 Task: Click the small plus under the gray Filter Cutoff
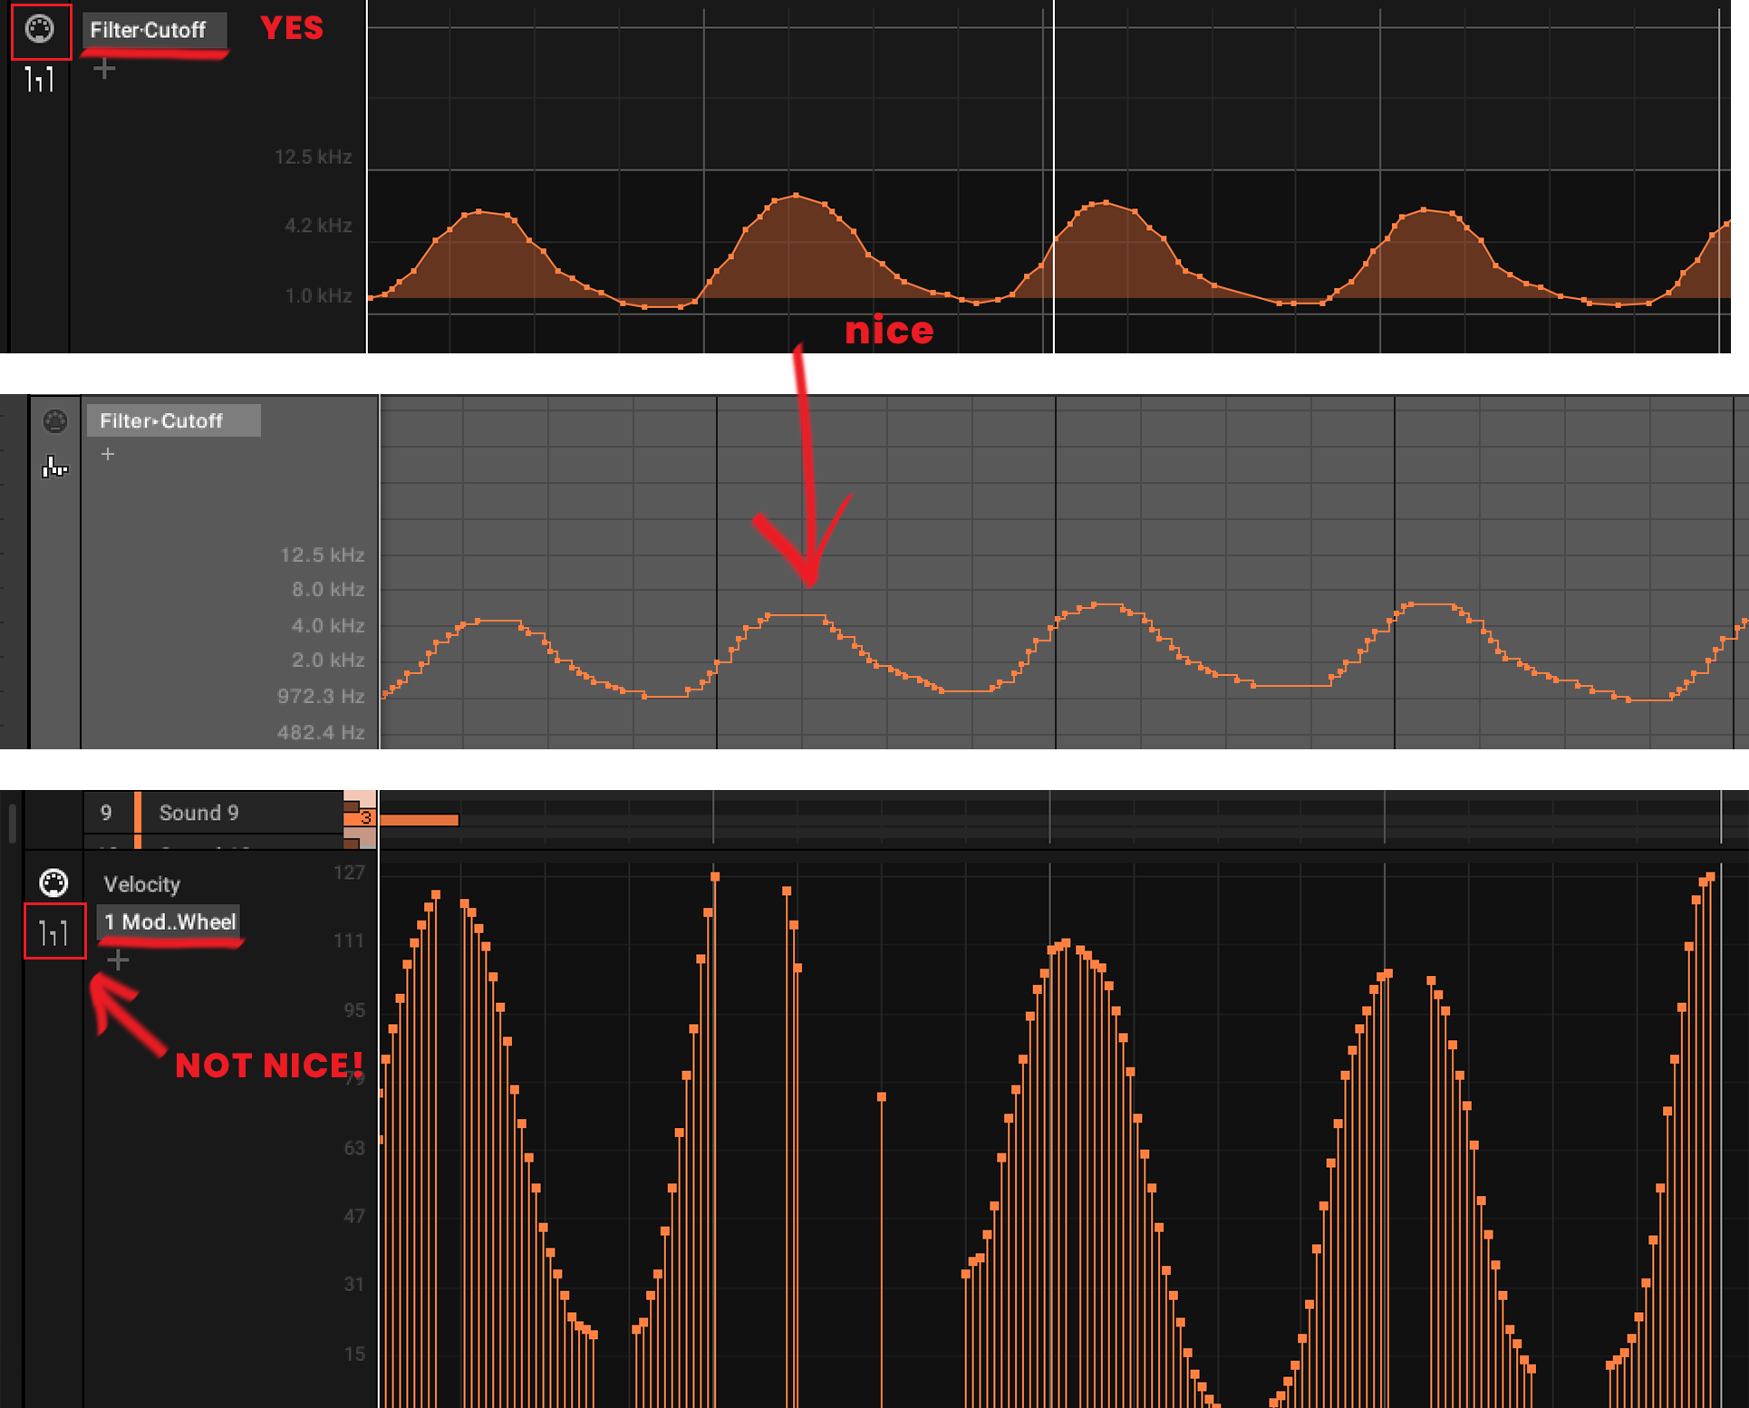[x=108, y=454]
